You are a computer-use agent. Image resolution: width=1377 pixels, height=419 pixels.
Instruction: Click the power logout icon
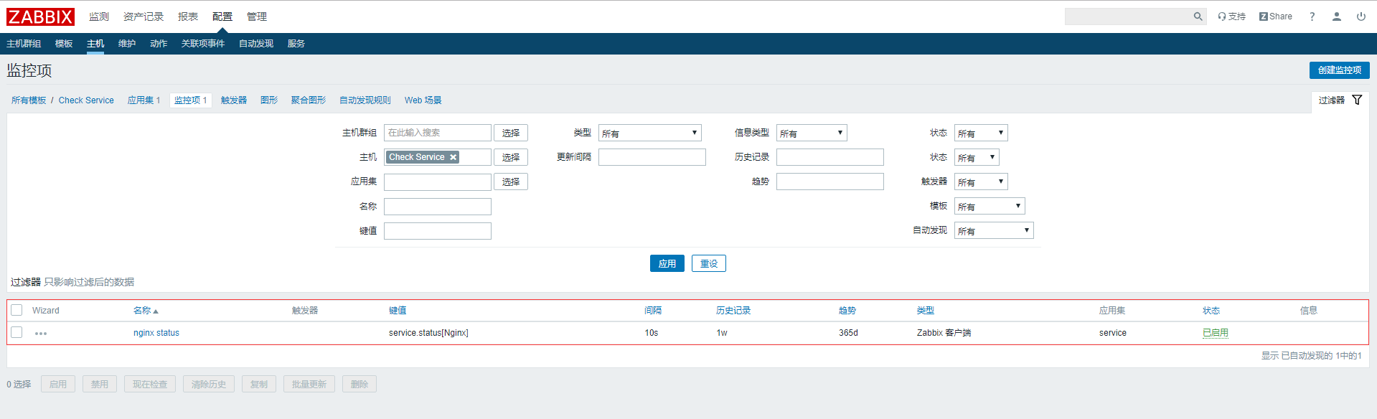(x=1360, y=17)
